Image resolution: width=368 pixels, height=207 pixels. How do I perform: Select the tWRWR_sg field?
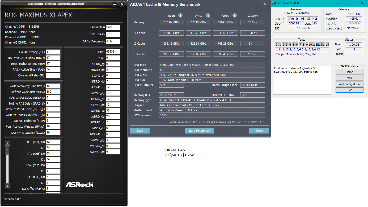click(113, 134)
